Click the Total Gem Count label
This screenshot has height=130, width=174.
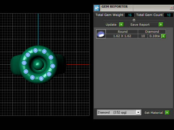(x=149, y=15)
